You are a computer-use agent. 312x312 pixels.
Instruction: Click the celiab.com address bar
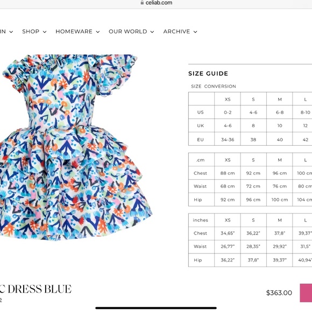(156, 3)
